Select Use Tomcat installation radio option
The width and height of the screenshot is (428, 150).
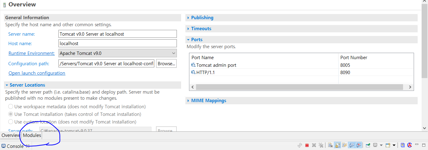tap(11, 114)
